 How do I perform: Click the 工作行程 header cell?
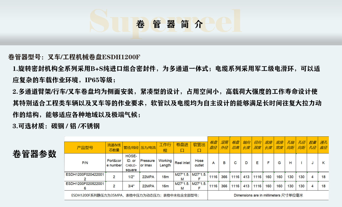pyautogui.click(x=165, y=147)
